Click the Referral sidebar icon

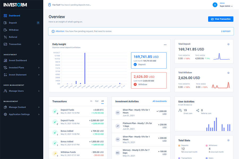(x=6, y=37)
